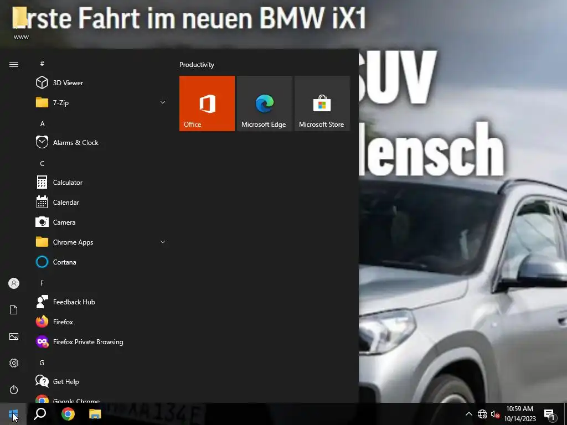The width and height of the screenshot is (567, 425).
Task: Open the Microsoft Edge tile
Action: pos(264,103)
